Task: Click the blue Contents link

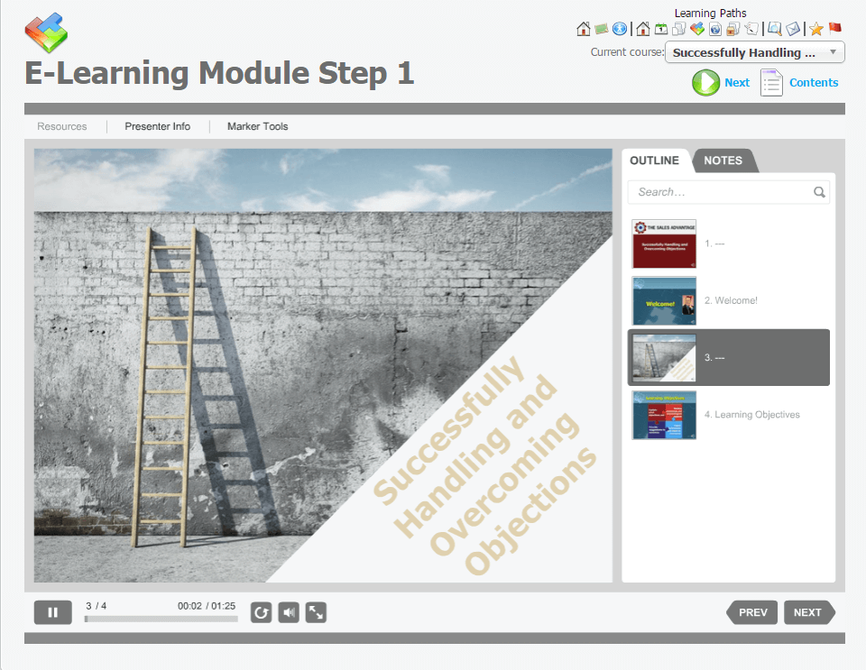Action: click(x=814, y=83)
